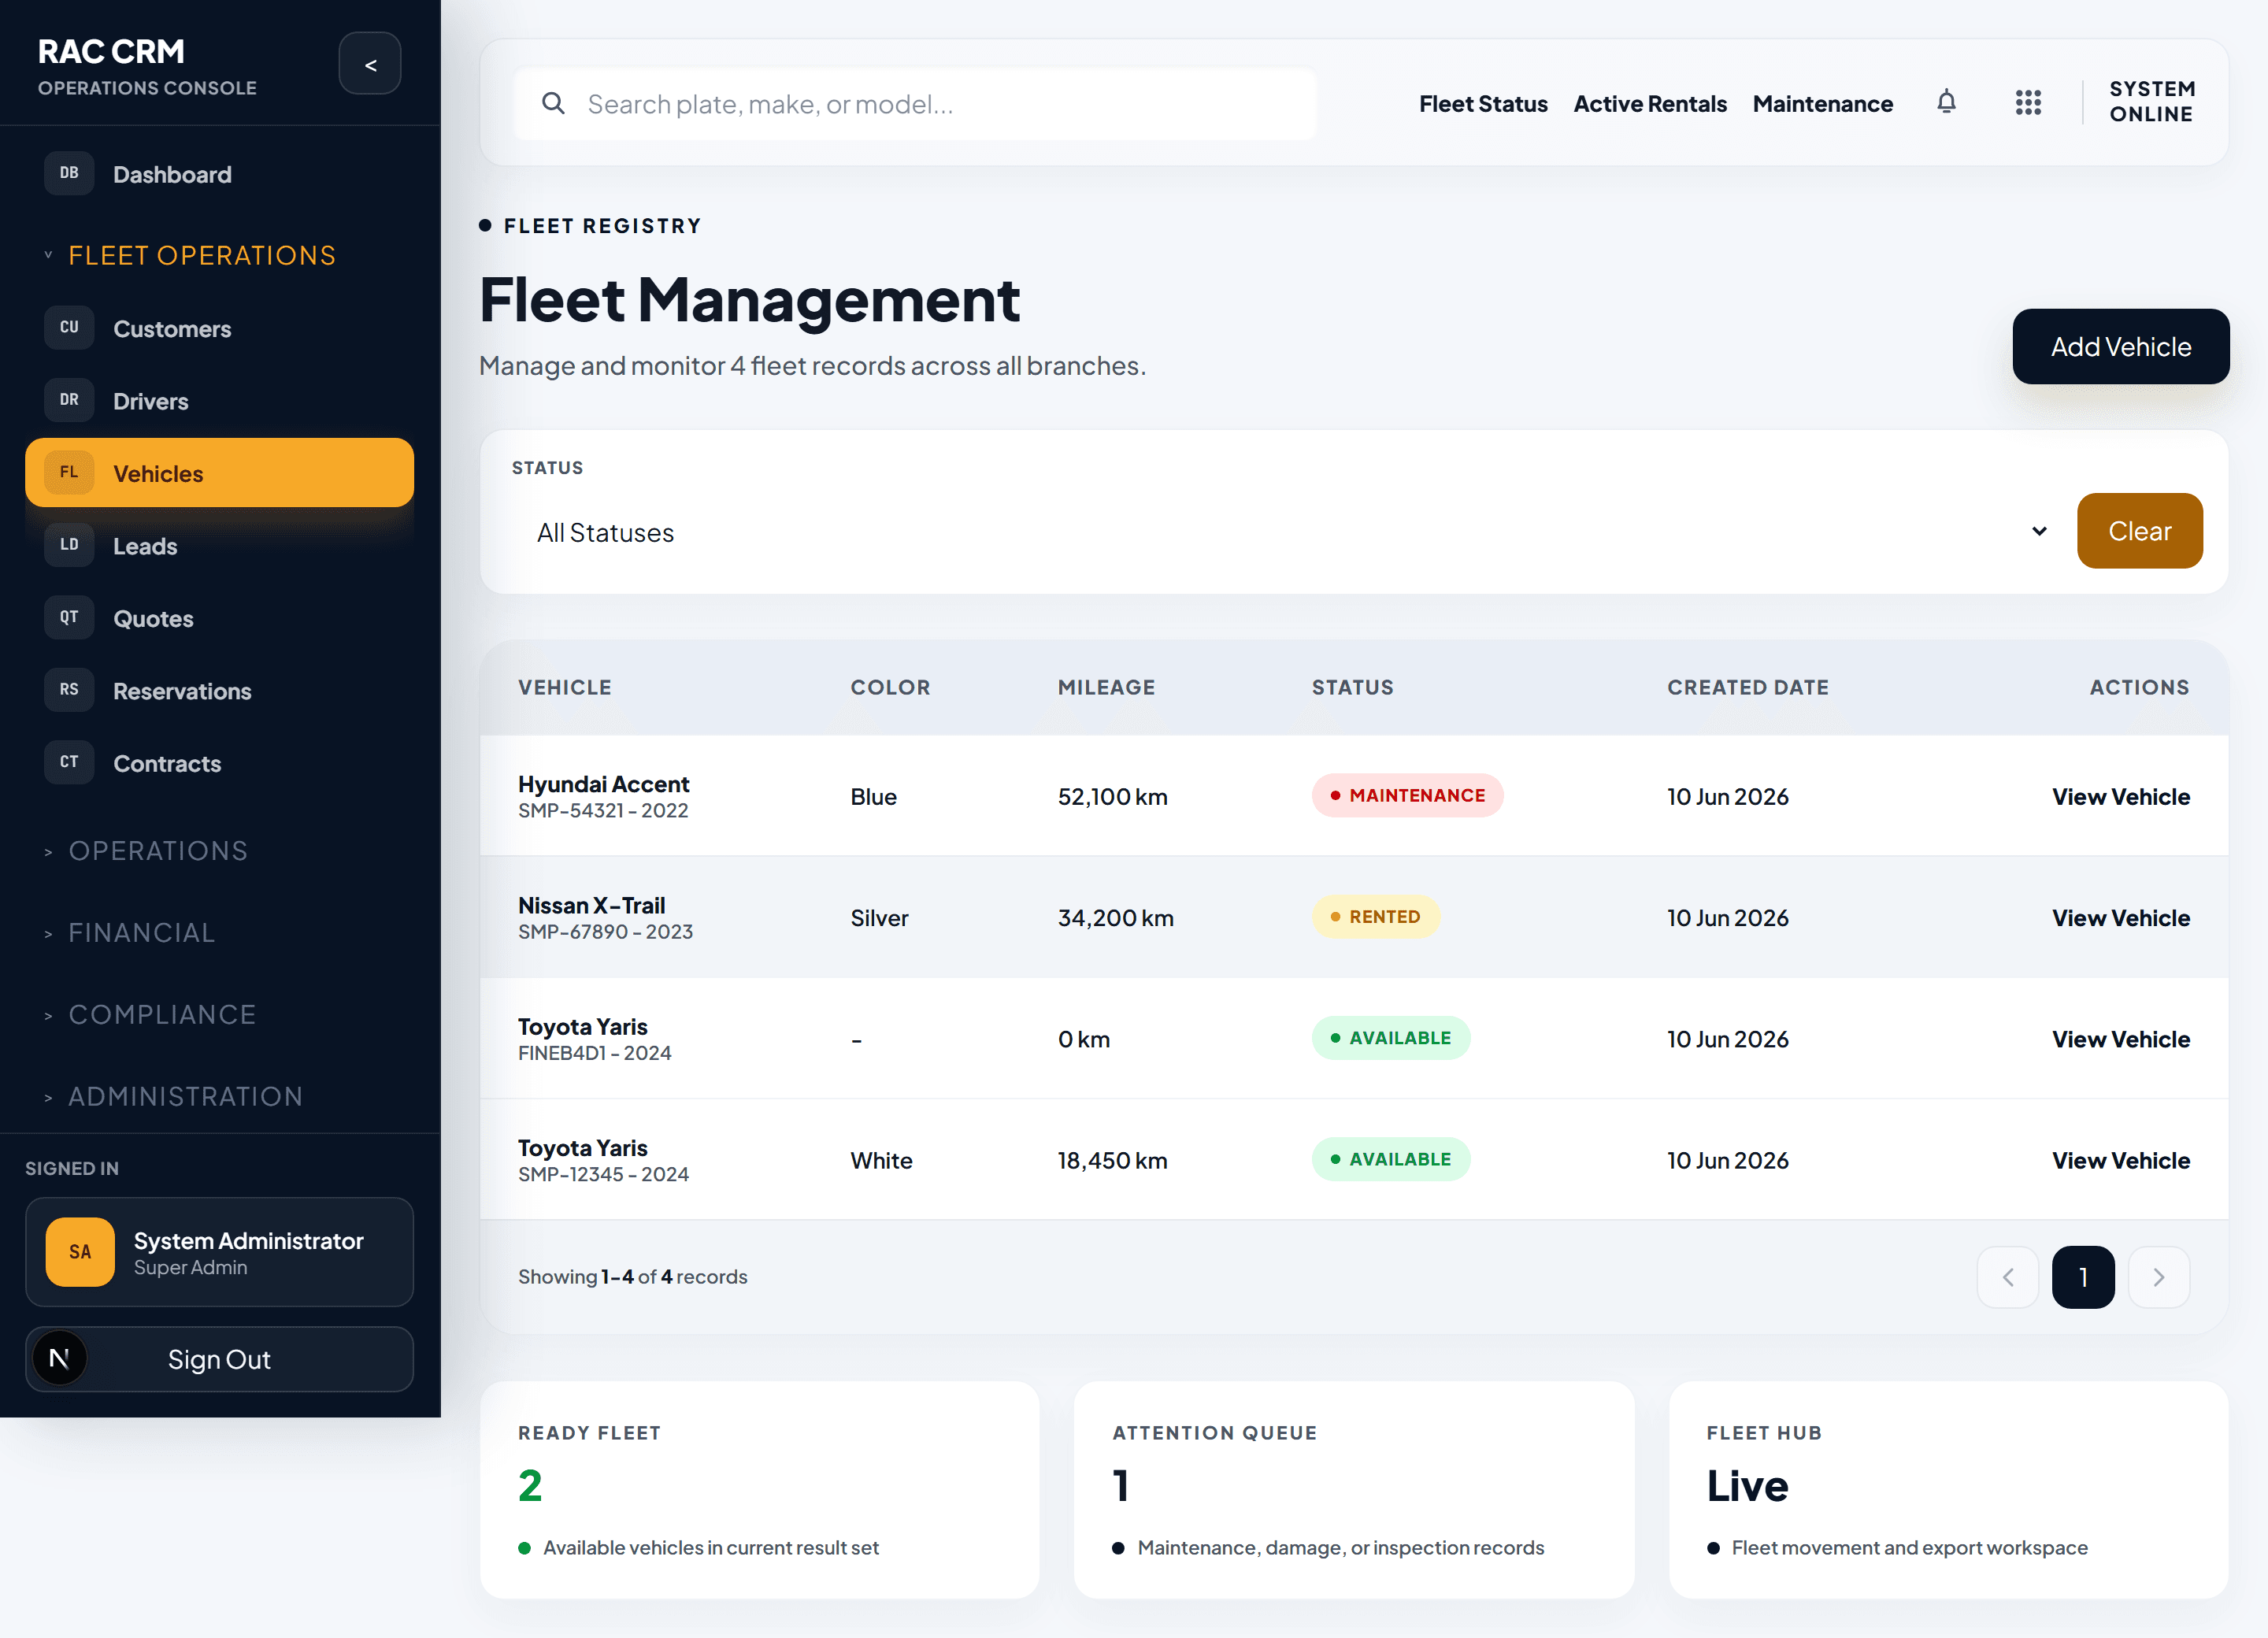
Task: Expand the Compliance section
Action: [x=150, y=1015]
